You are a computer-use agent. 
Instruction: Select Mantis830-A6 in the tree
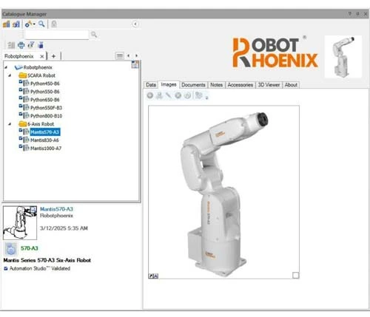[44, 140]
